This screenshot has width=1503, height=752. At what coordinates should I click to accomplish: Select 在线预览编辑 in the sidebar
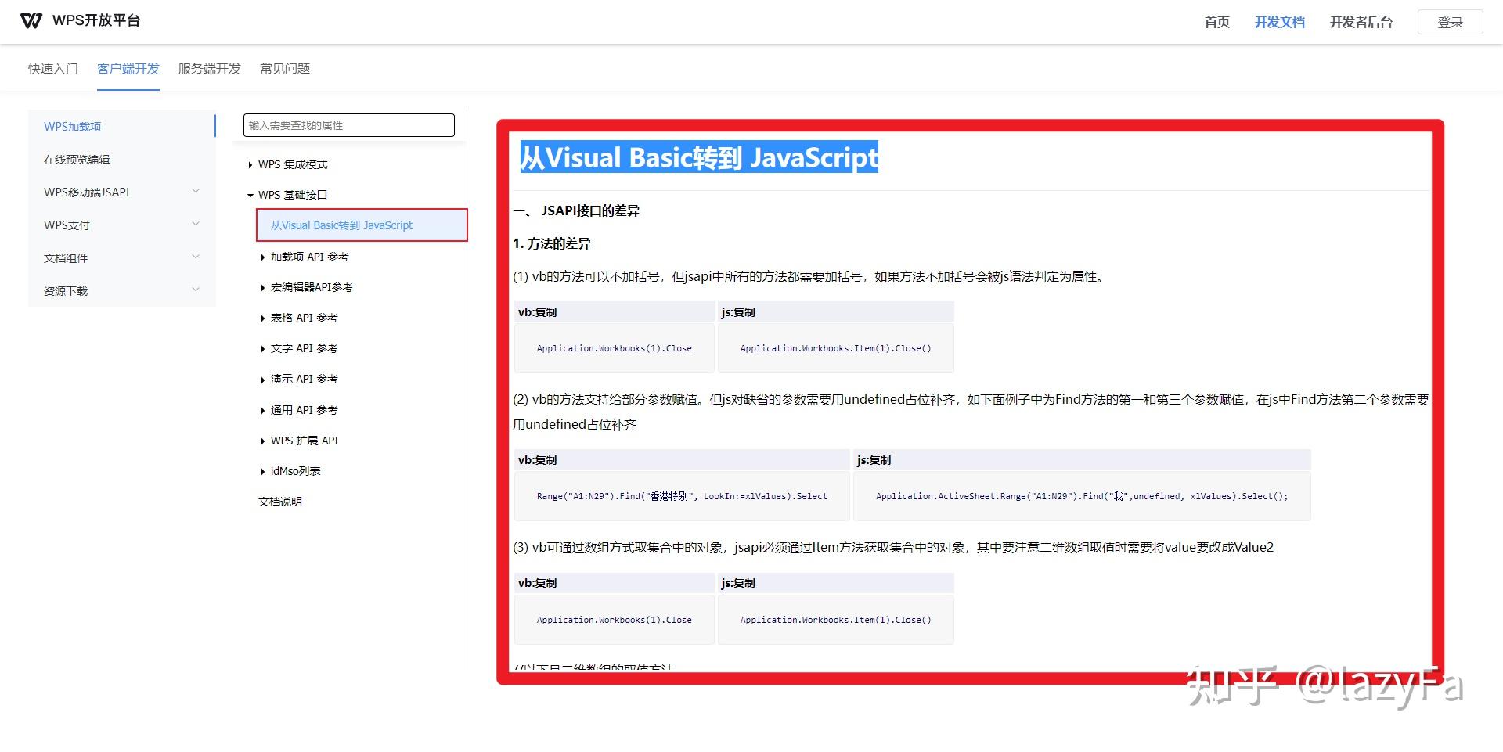[77, 159]
